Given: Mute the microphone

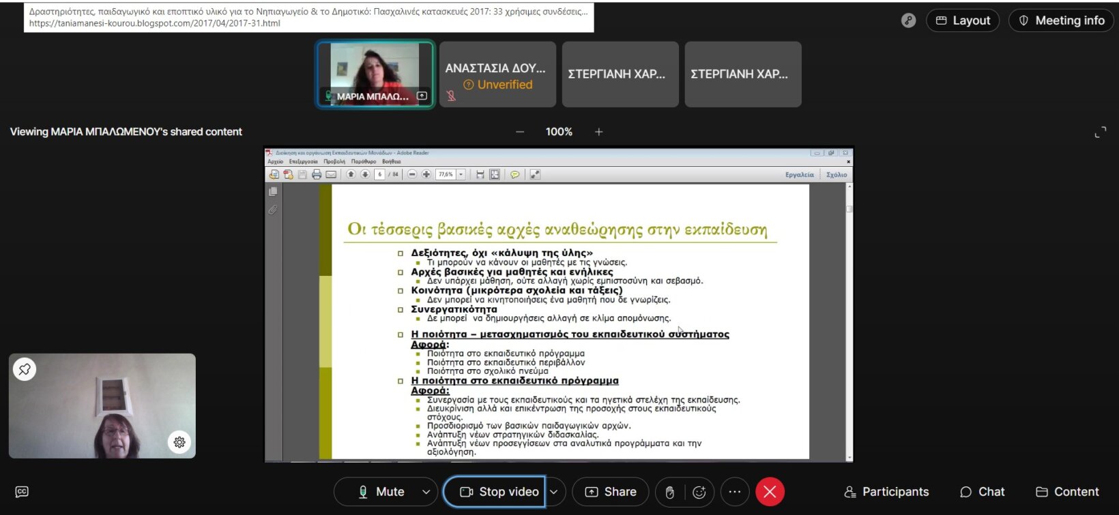Looking at the screenshot, I should pos(381,492).
